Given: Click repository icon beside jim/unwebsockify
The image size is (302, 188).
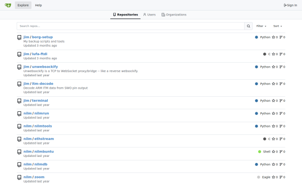Looking at the screenshot, I should [19, 67].
